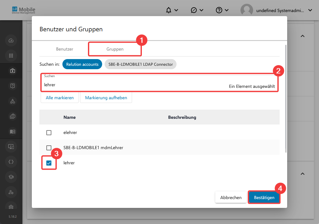Confirm the selection with Bestätigen
319x224 pixels.
tap(264, 197)
